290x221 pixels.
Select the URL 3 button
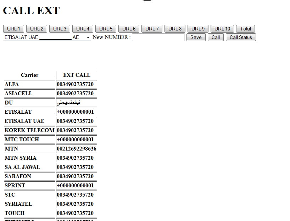coord(60,29)
